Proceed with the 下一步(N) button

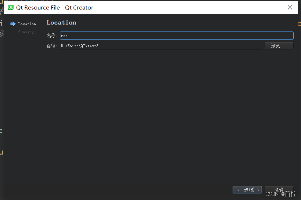(247, 190)
